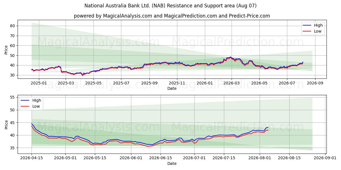Click 'Low' in the top chart legend
Image resolution: width=341 pixels, height=170 pixels.
pyautogui.click(x=317, y=31)
